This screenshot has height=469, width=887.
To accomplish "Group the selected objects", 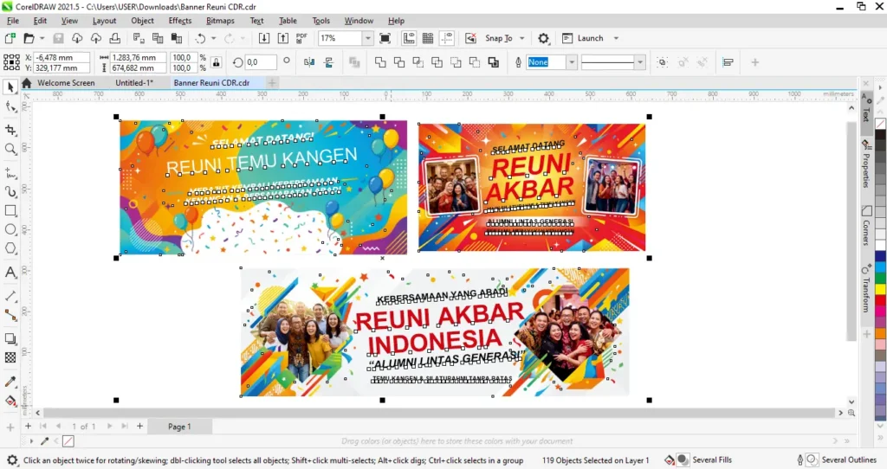I will 662,62.
